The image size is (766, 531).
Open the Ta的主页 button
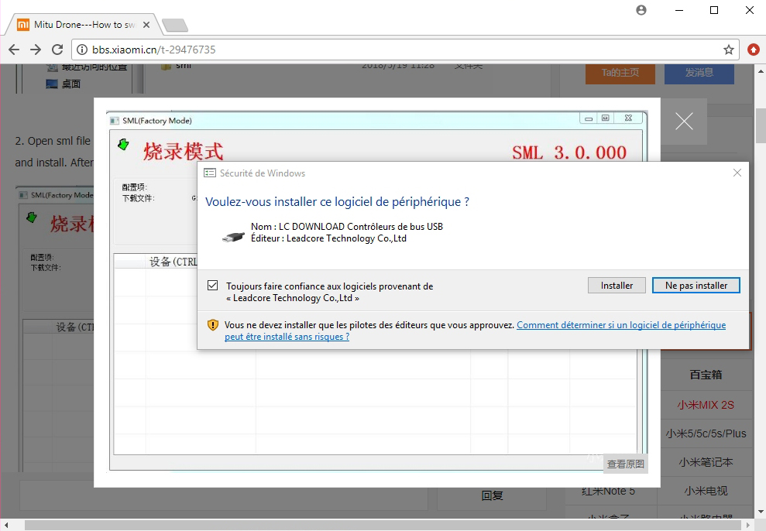tap(620, 73)
